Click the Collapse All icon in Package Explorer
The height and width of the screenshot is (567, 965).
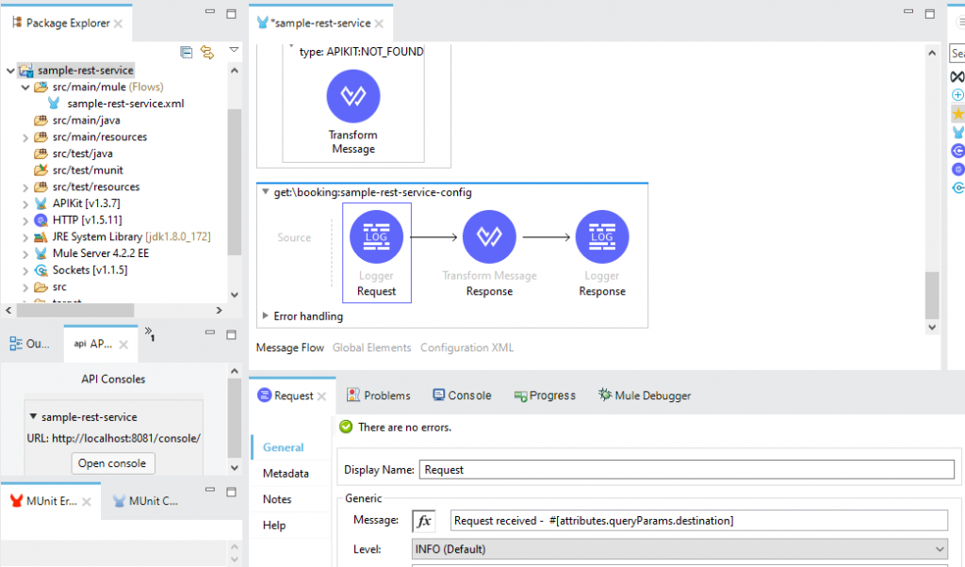186,53
